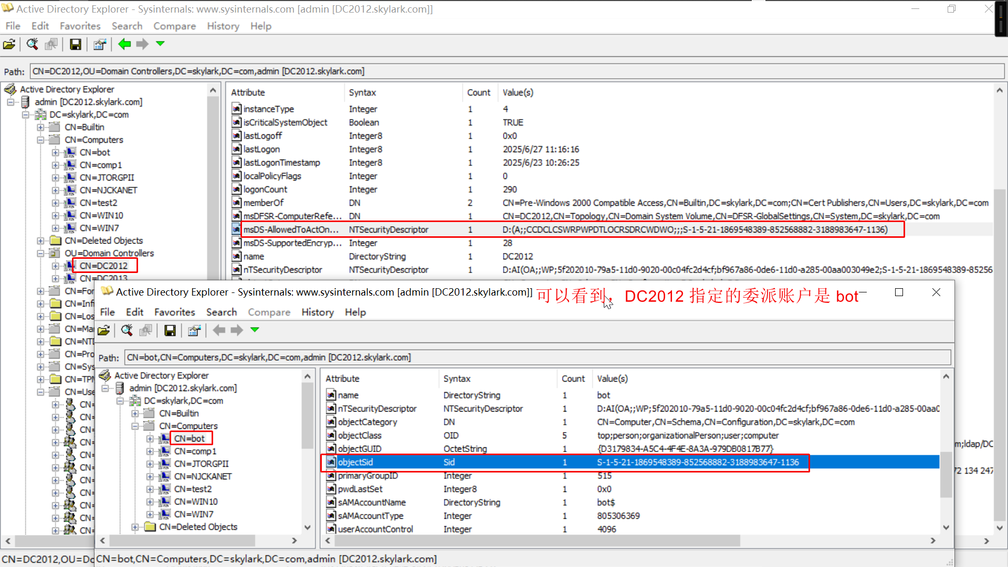Select the CN=JTORGPII computer in the bot window tree
Image resolution: width=1008 pixels, height=567 pixels.
click(201, 464)
